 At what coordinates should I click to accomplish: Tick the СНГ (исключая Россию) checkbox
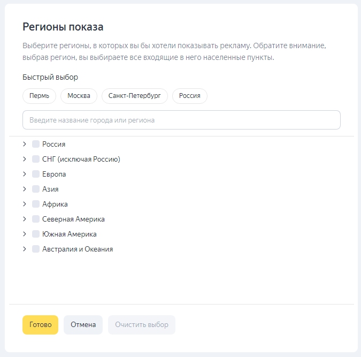[x=36, y=159]
